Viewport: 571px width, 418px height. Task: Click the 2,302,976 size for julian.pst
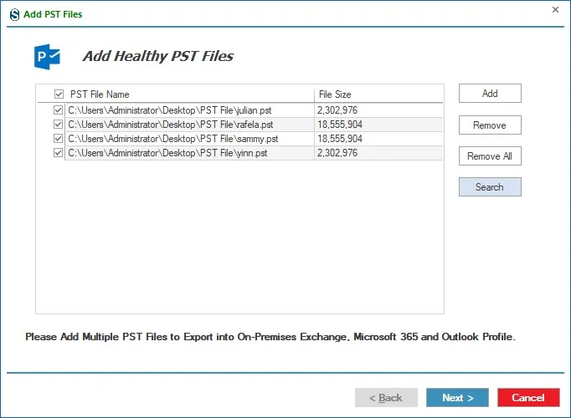coord(337,110)
